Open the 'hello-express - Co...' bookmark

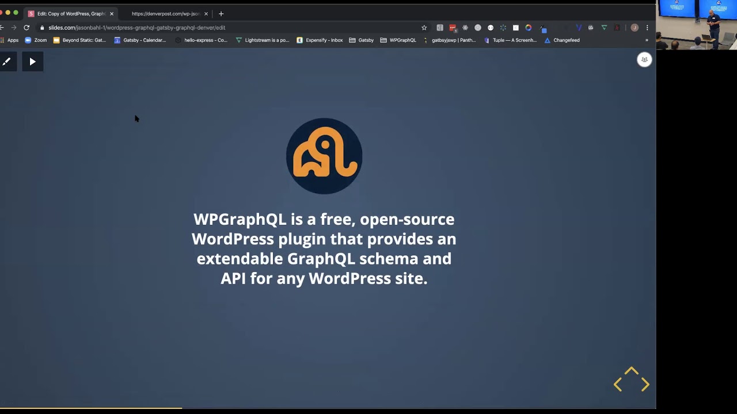pyautogui.click(x=202, y=40)
